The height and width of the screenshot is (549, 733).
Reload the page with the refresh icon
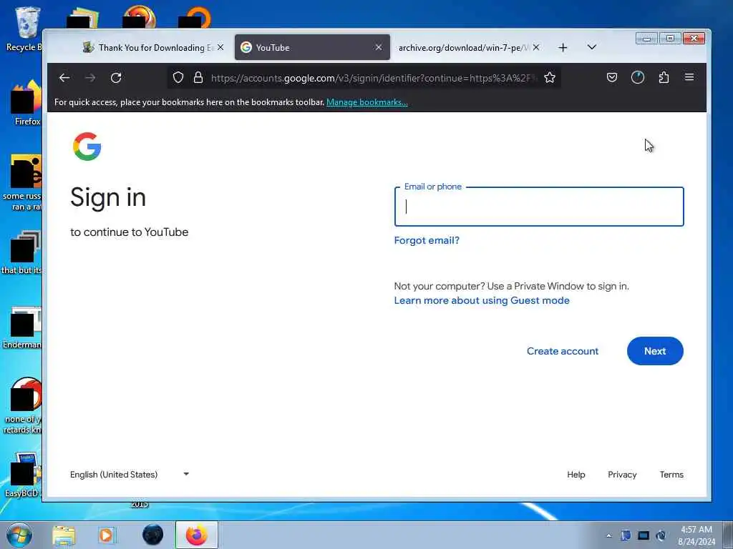(116, 78)
